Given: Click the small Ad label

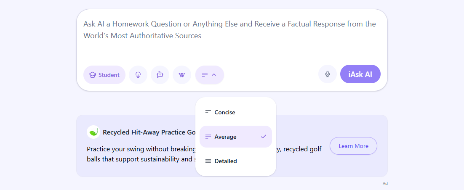Looking at the screenshot, I should (385, 184).
